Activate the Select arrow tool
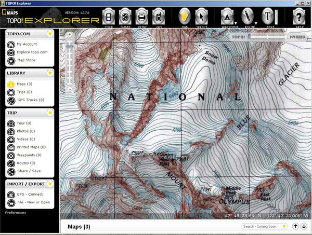The width and height of the screenshot is (312, 235). pyautogui.click(x=201, y=16)
